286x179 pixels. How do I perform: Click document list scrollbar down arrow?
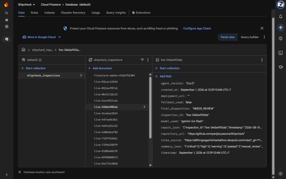click(x=150, y=165)
